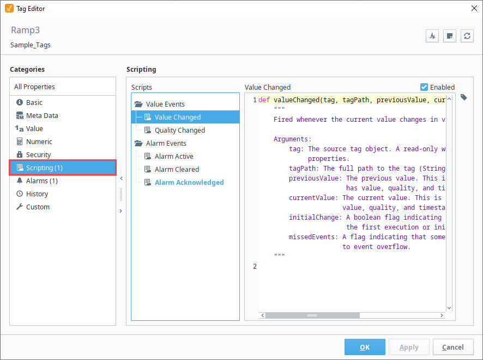
Task: Click the tag browser icon beside editor
Action: (463, 98)
